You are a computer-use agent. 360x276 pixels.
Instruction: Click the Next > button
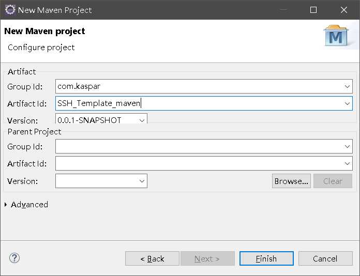click(207, 258)
